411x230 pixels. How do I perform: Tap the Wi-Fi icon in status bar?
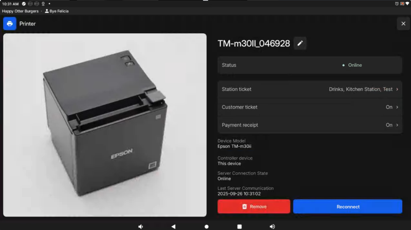[x=407, y=4]
